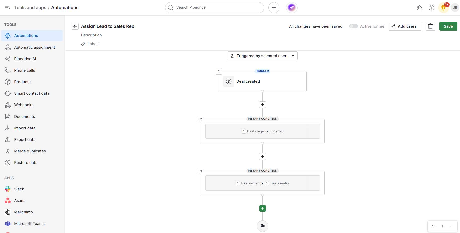Screen dimensions: 460x233
Task: Open the Asana app
Action: pyautogui.click(x=32, y=201)
